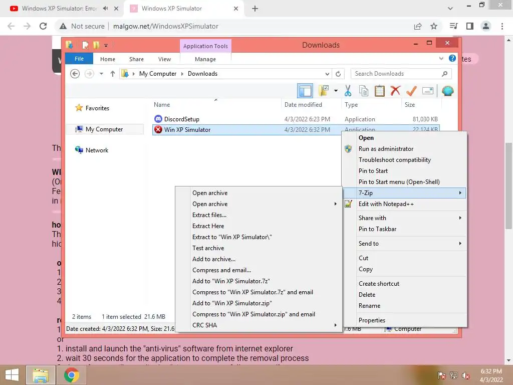The width and height of the screenshot is (513, 385).
Task: Open Chrome tab search chevron
Action: (450, 9)
